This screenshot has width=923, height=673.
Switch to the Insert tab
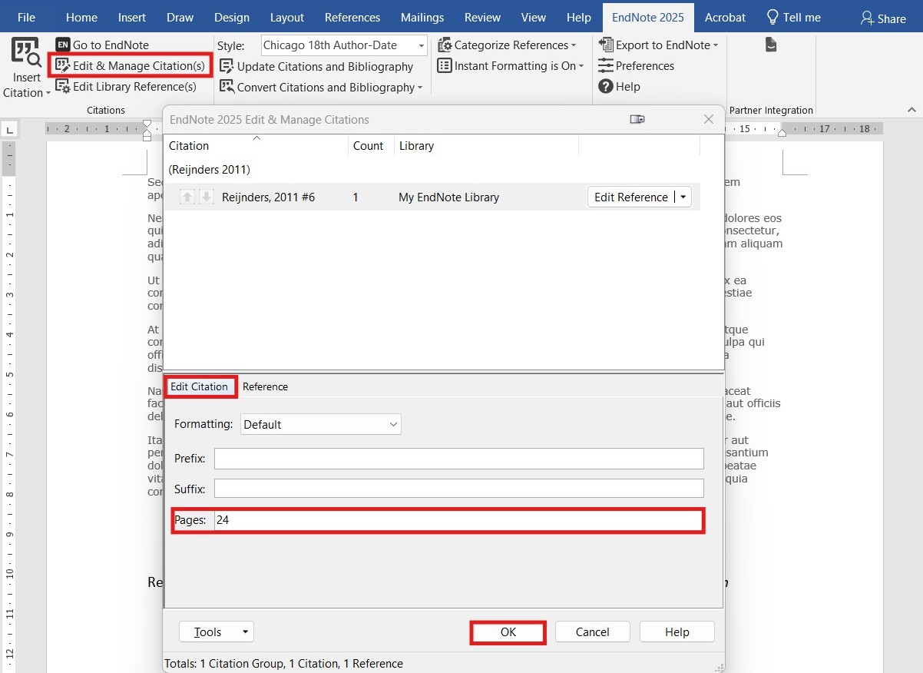pyautogui.click(x=132, y=17)
